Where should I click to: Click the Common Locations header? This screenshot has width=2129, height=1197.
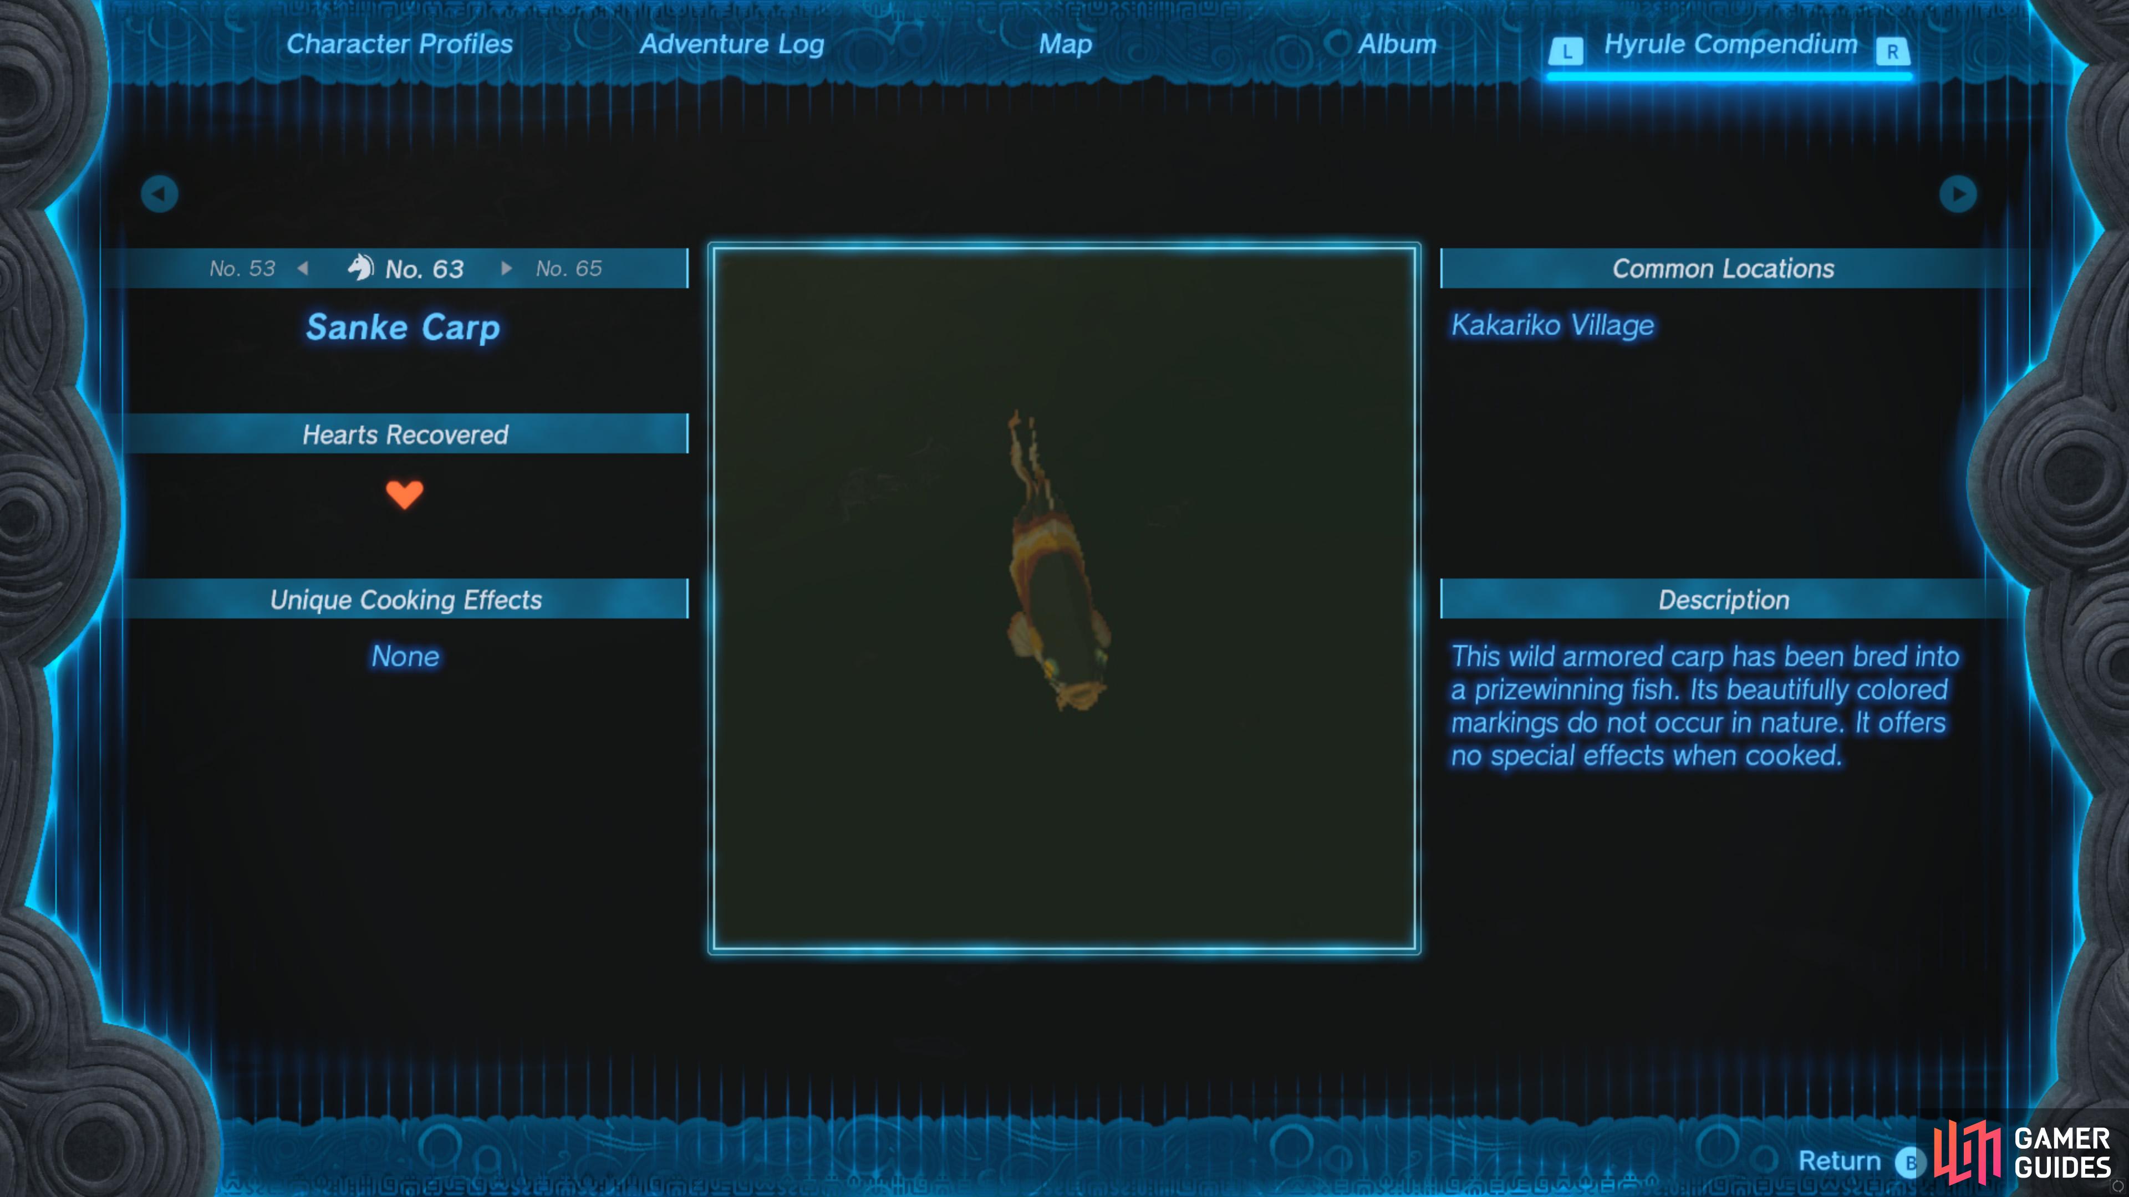[1723, 268]
